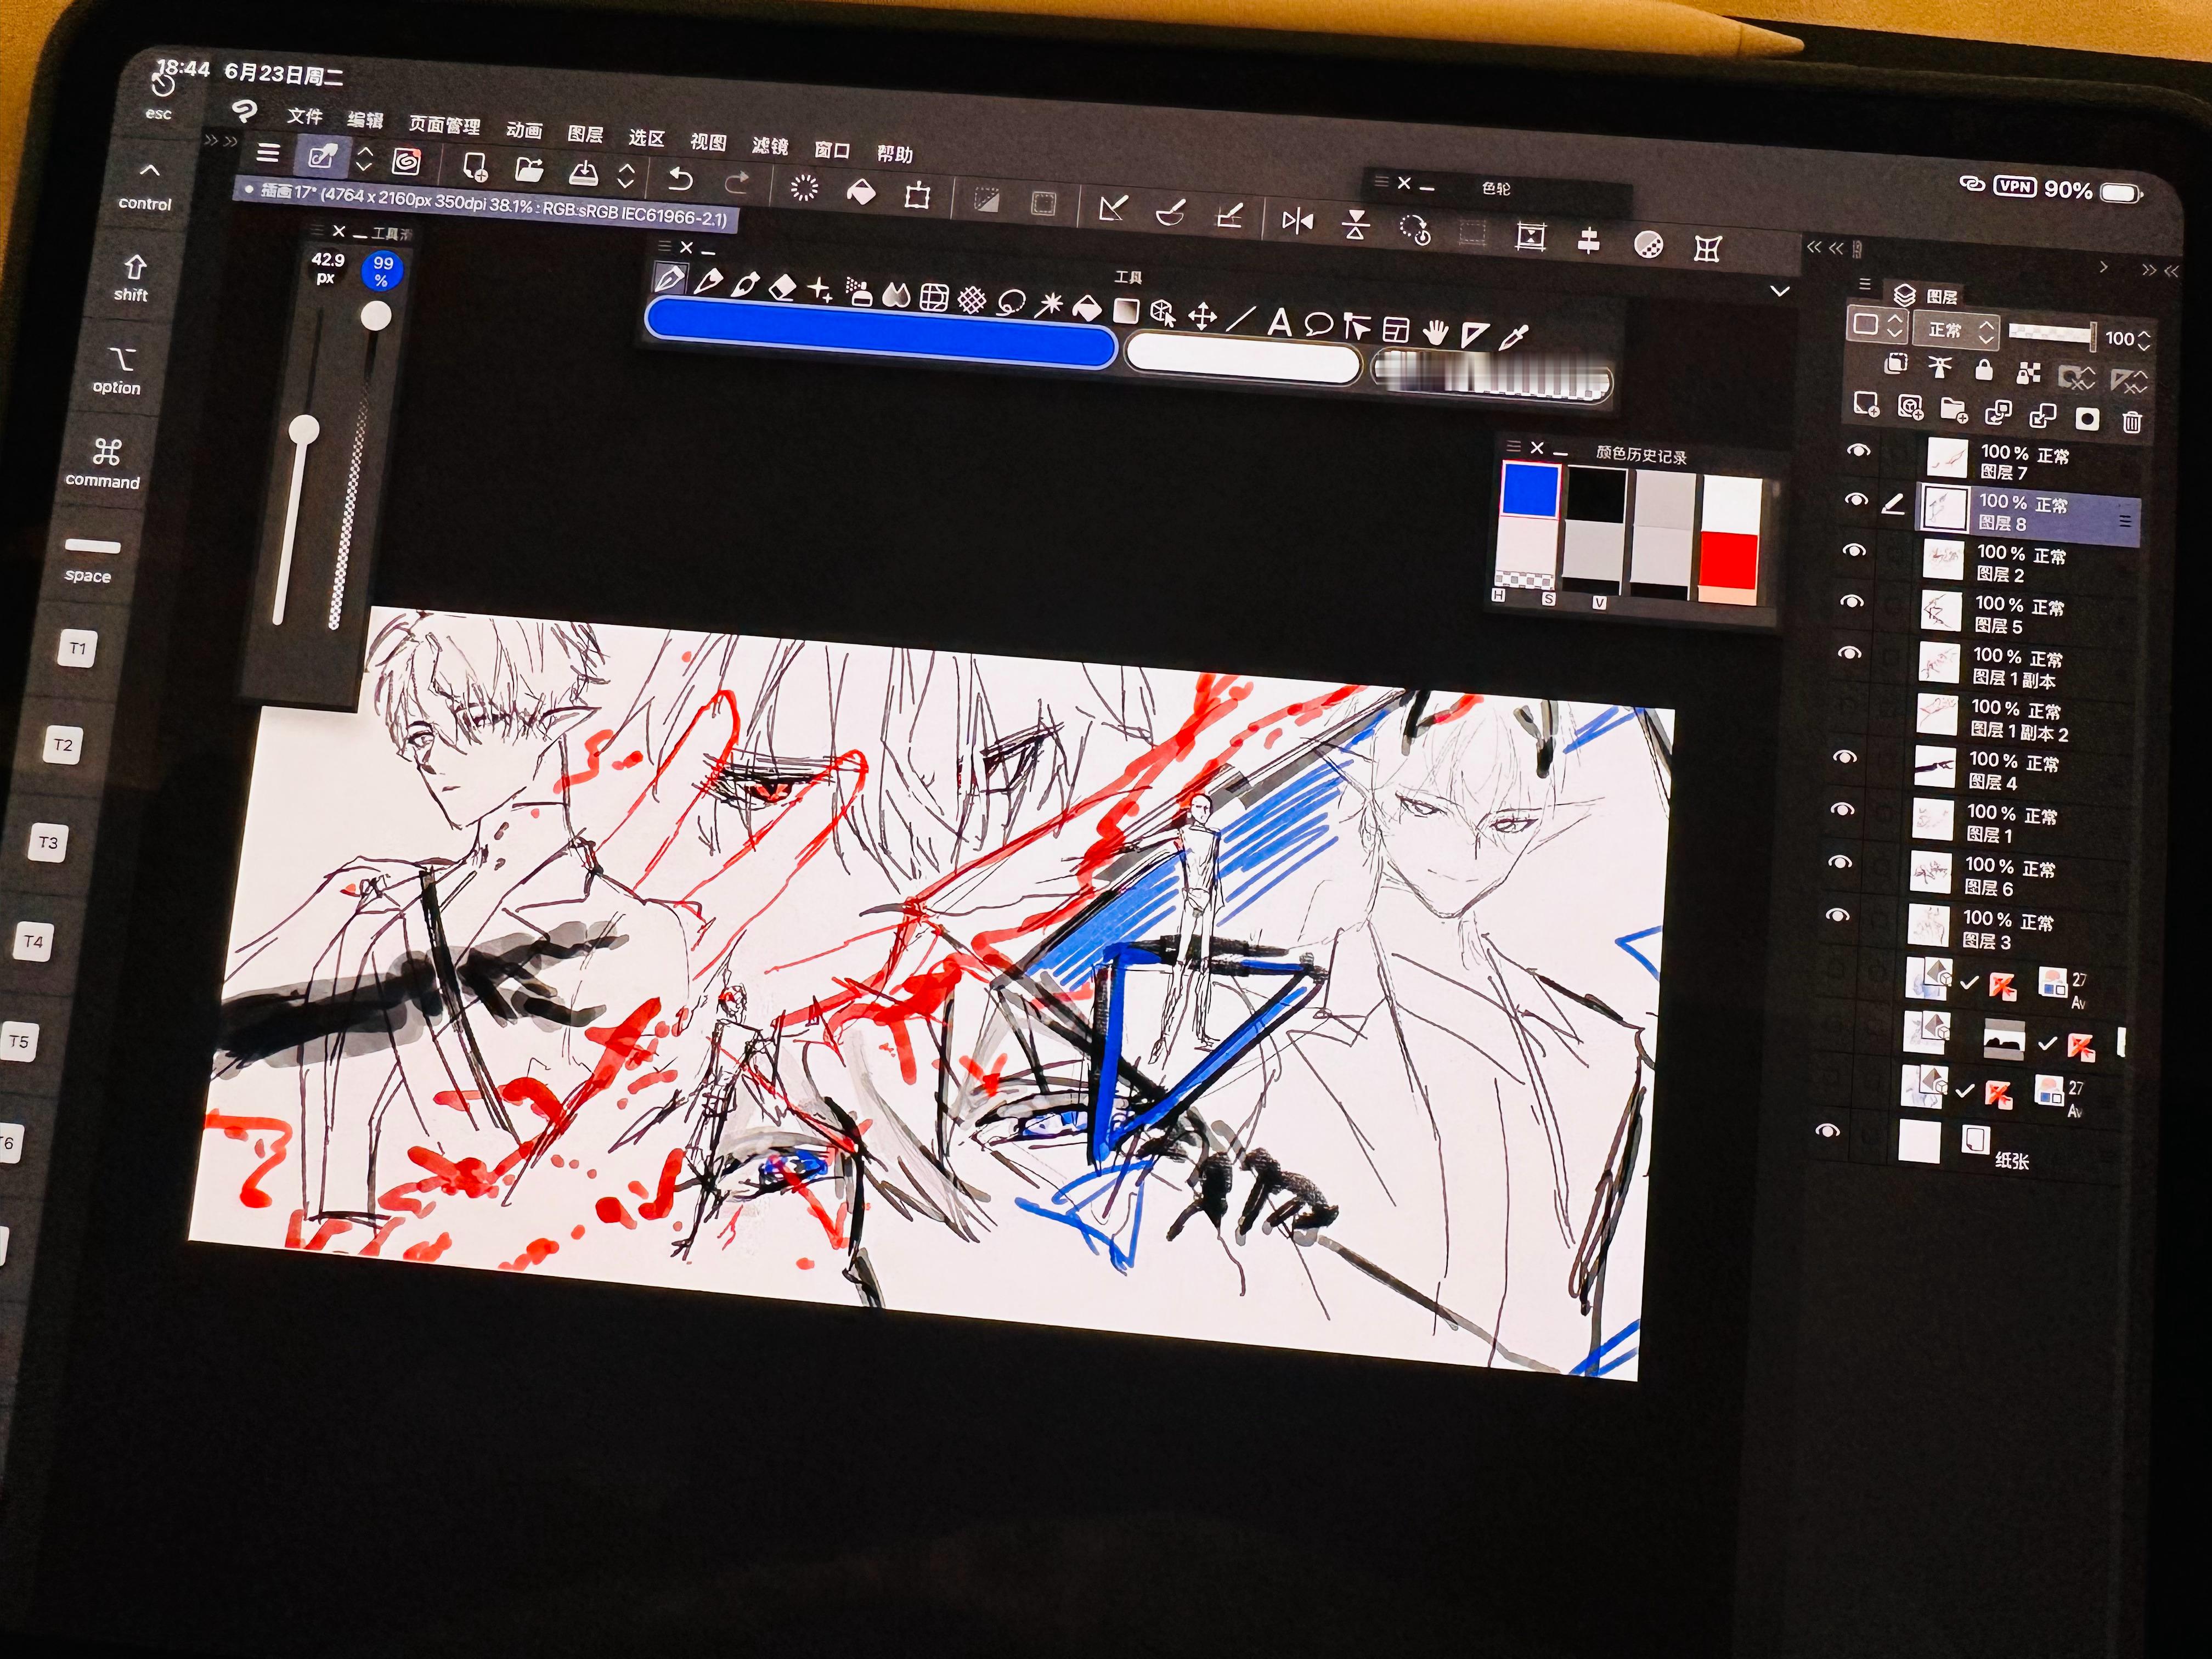Hide layer 图层 3 with eye icon
The height and width of the screenshot is (1659, 2212).
click(x=1837, y=915)
